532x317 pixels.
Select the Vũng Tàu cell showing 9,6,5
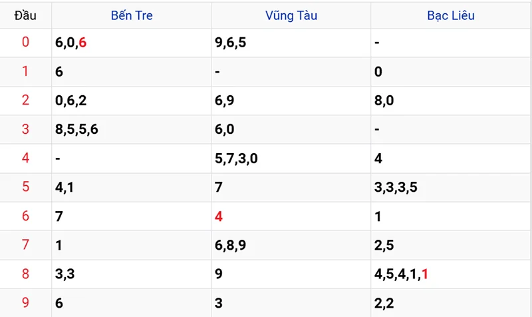coord(231,43)
